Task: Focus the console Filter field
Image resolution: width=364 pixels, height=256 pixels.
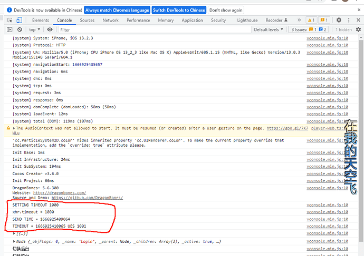Action: click(x=155, y=30)
